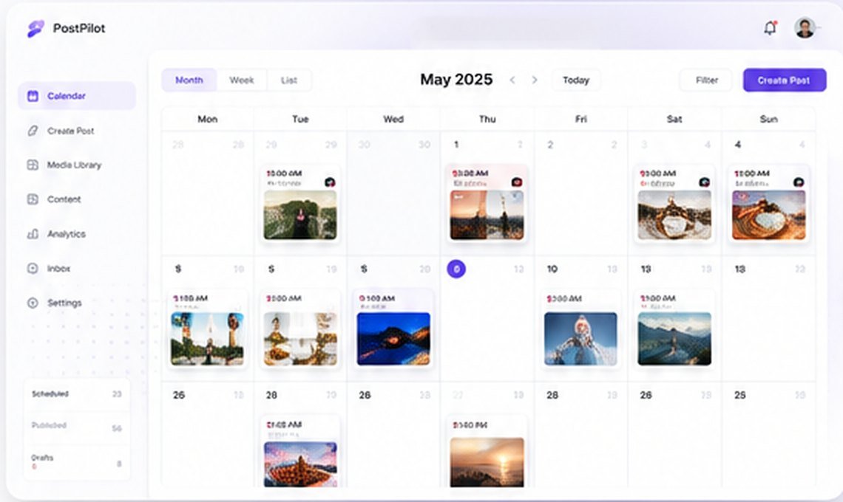Open second-row Tuesday food collage thumbnail

click(300, 339)
